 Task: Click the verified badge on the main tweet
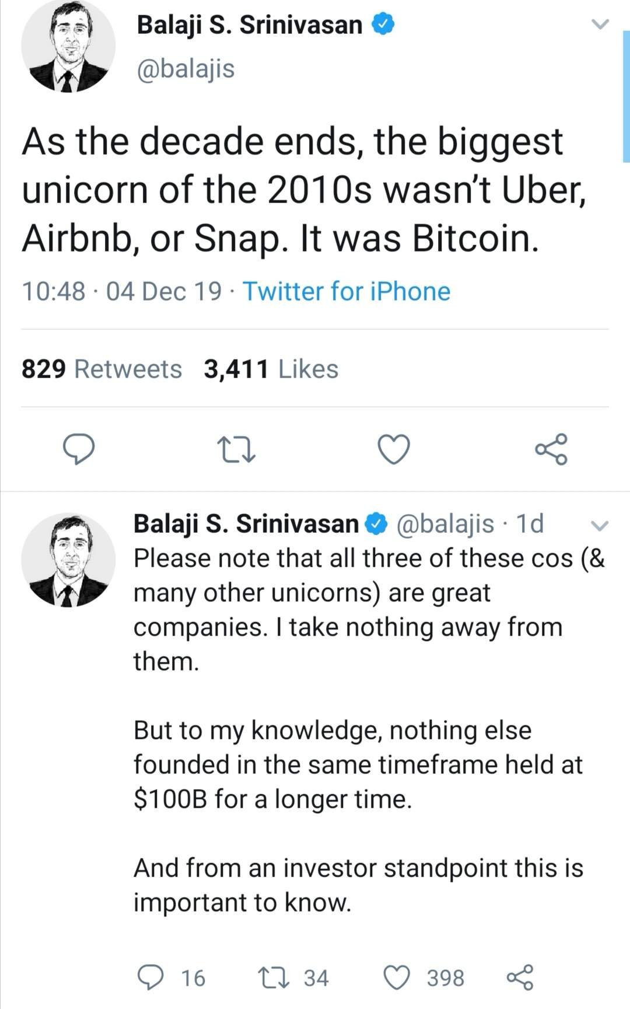pos(383,25)
